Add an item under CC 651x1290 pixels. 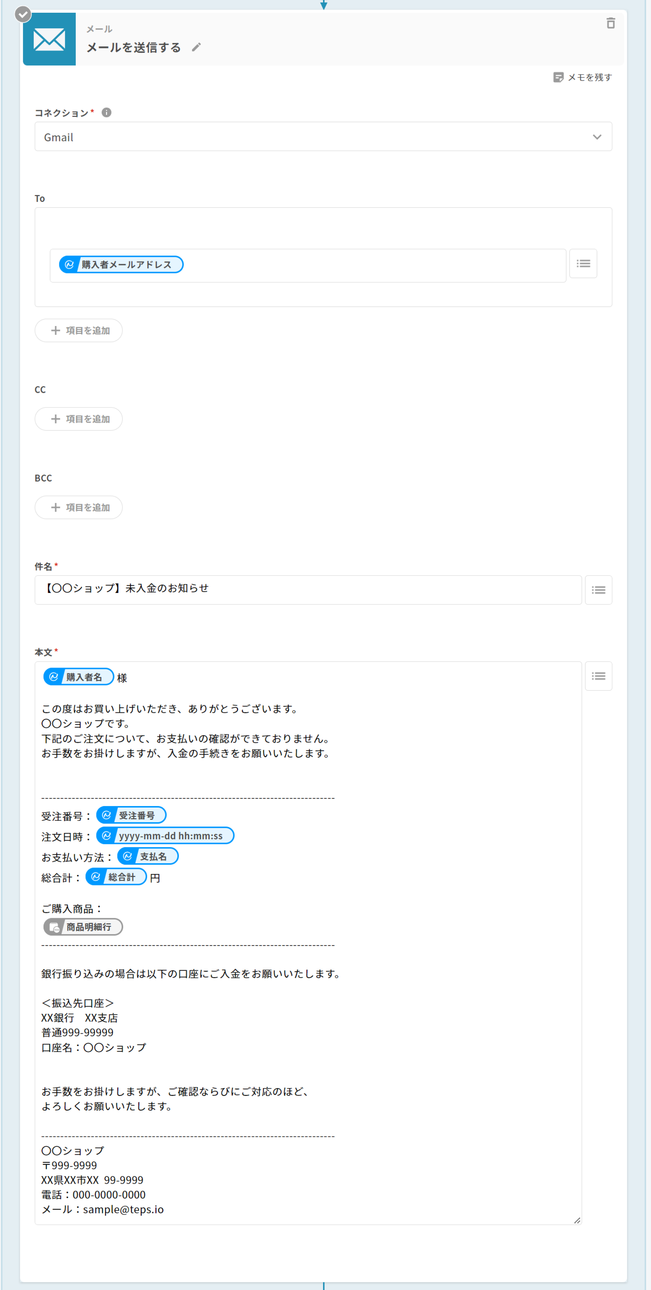[x=79, y=419]
